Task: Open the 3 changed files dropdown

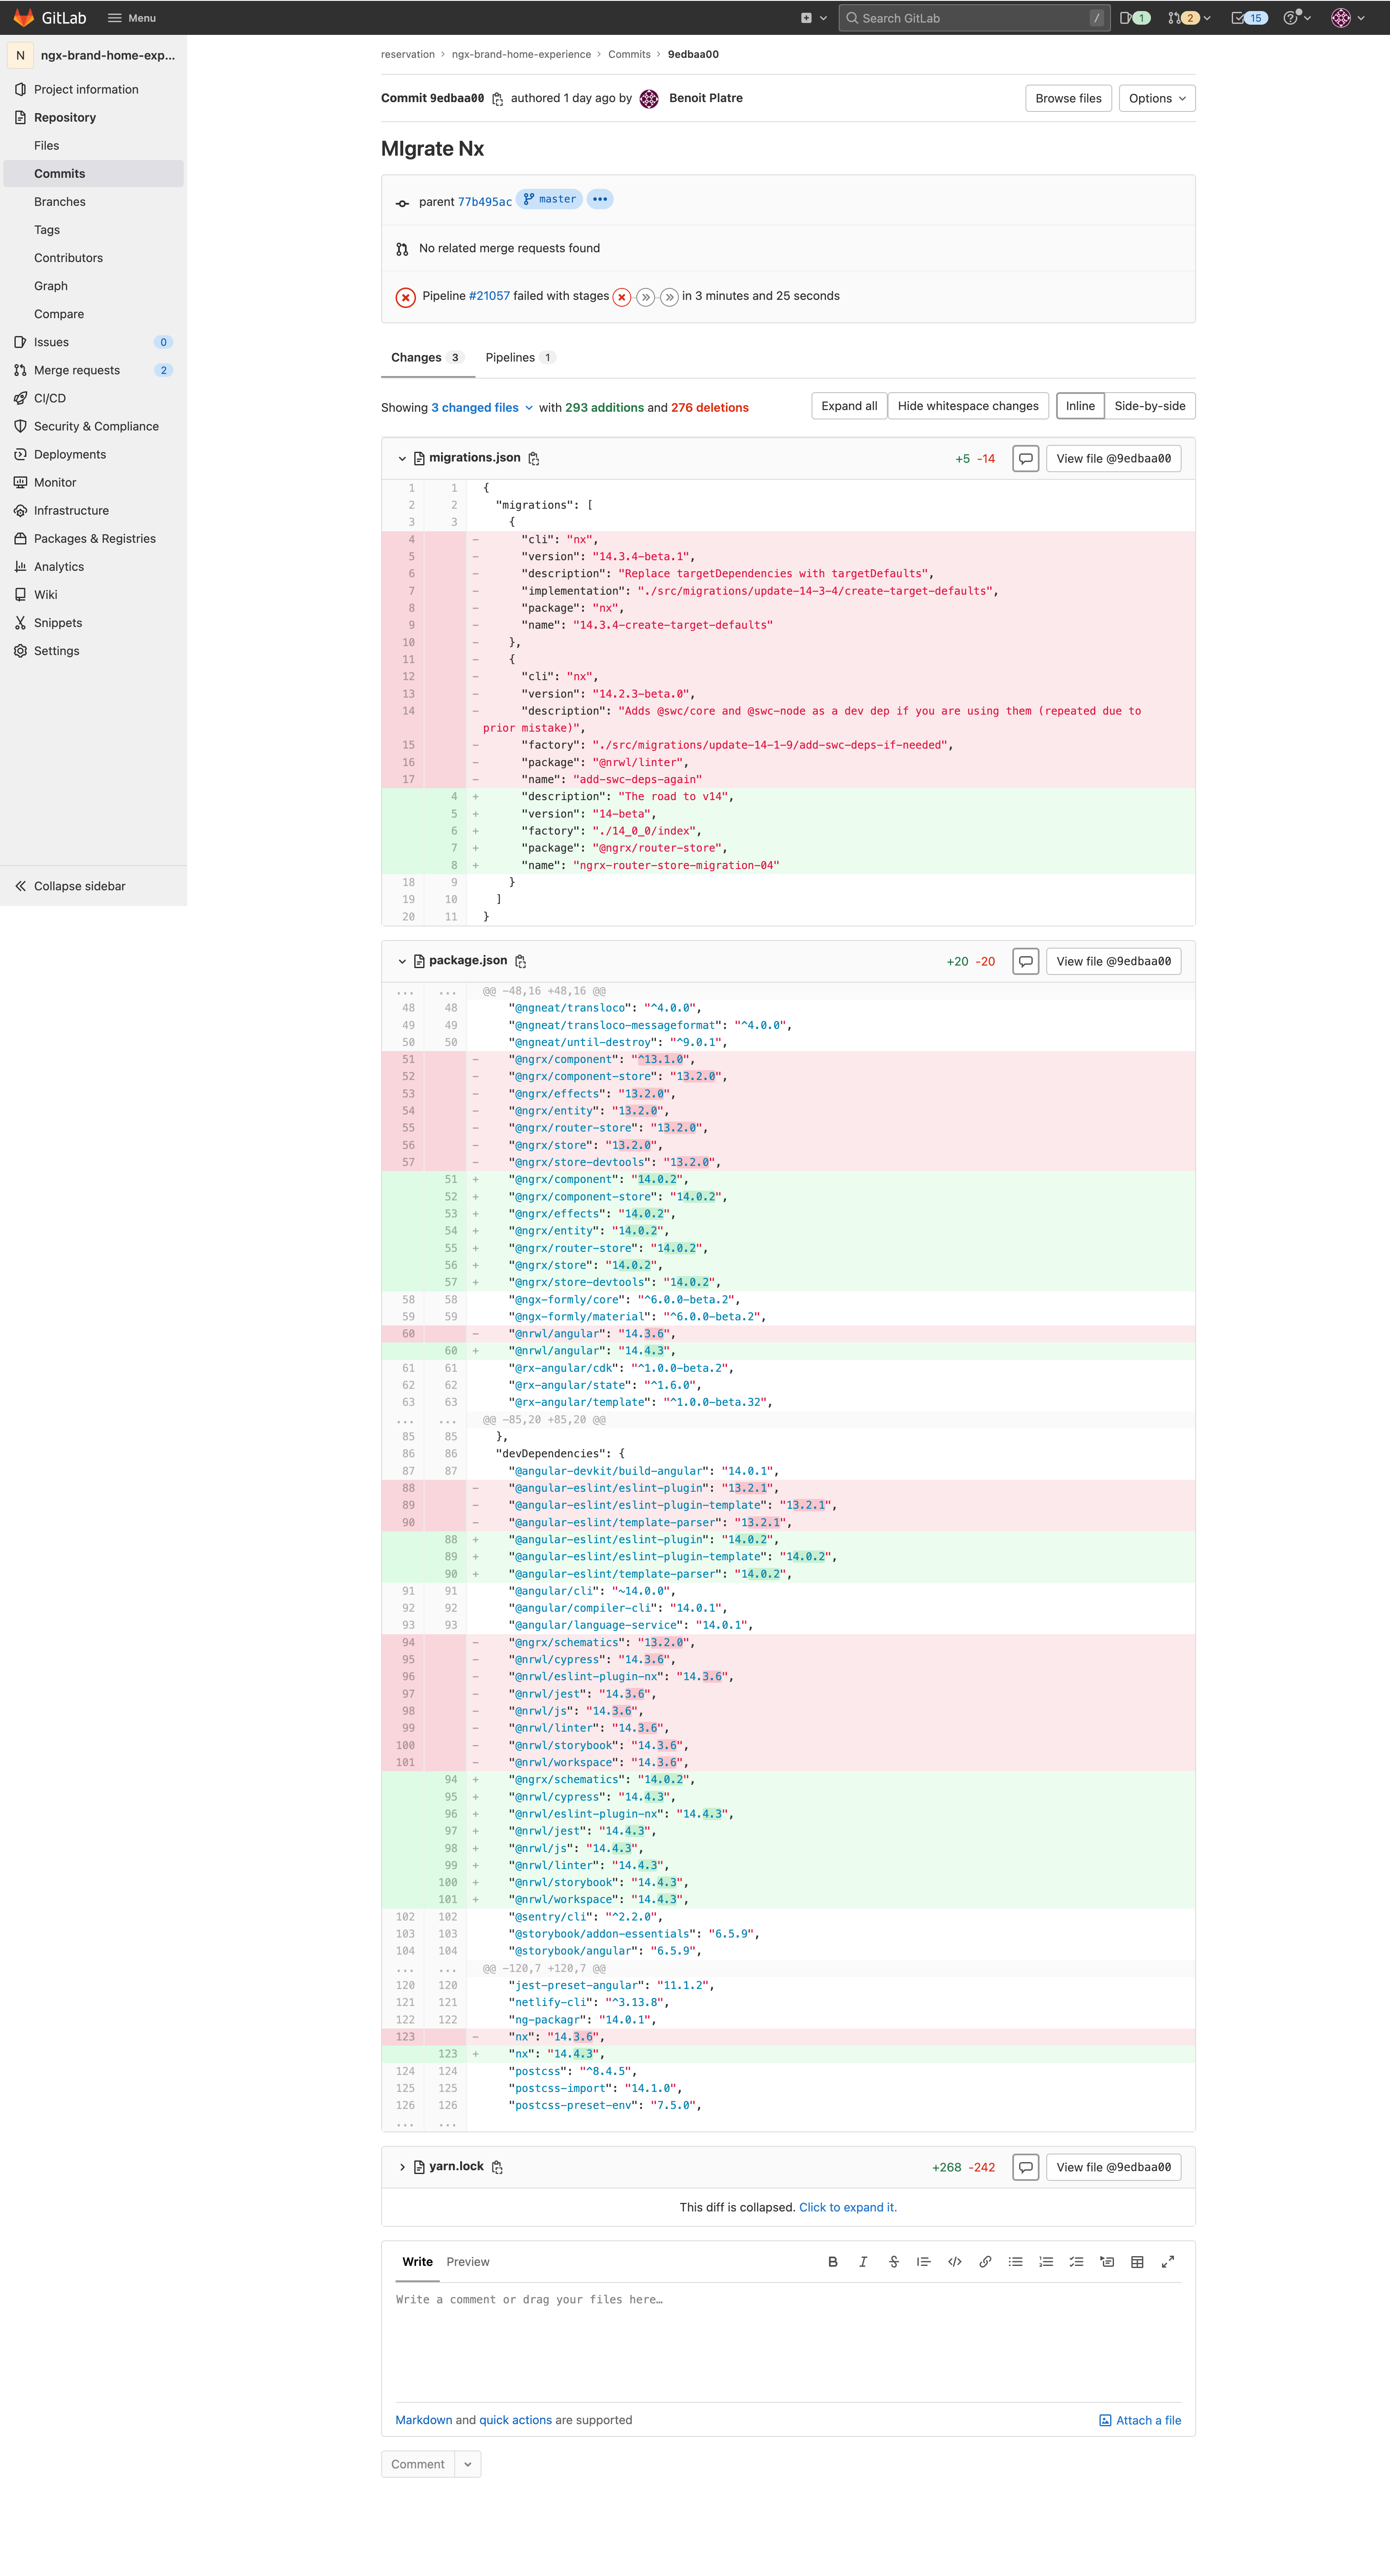Action: (482, 408)
